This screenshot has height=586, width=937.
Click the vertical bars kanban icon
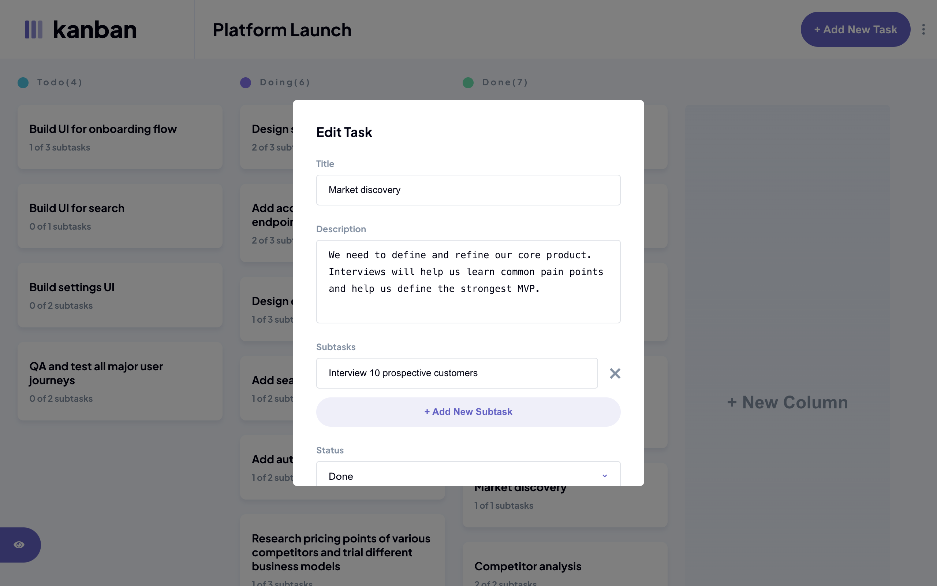coord(34,28)
